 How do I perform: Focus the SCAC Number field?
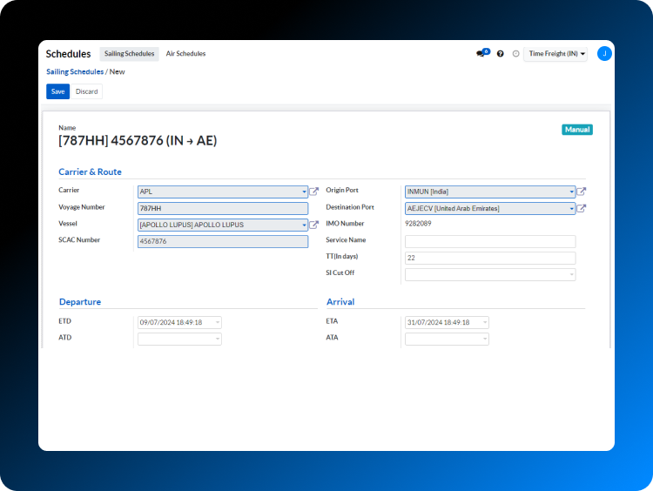coord(223,241)
